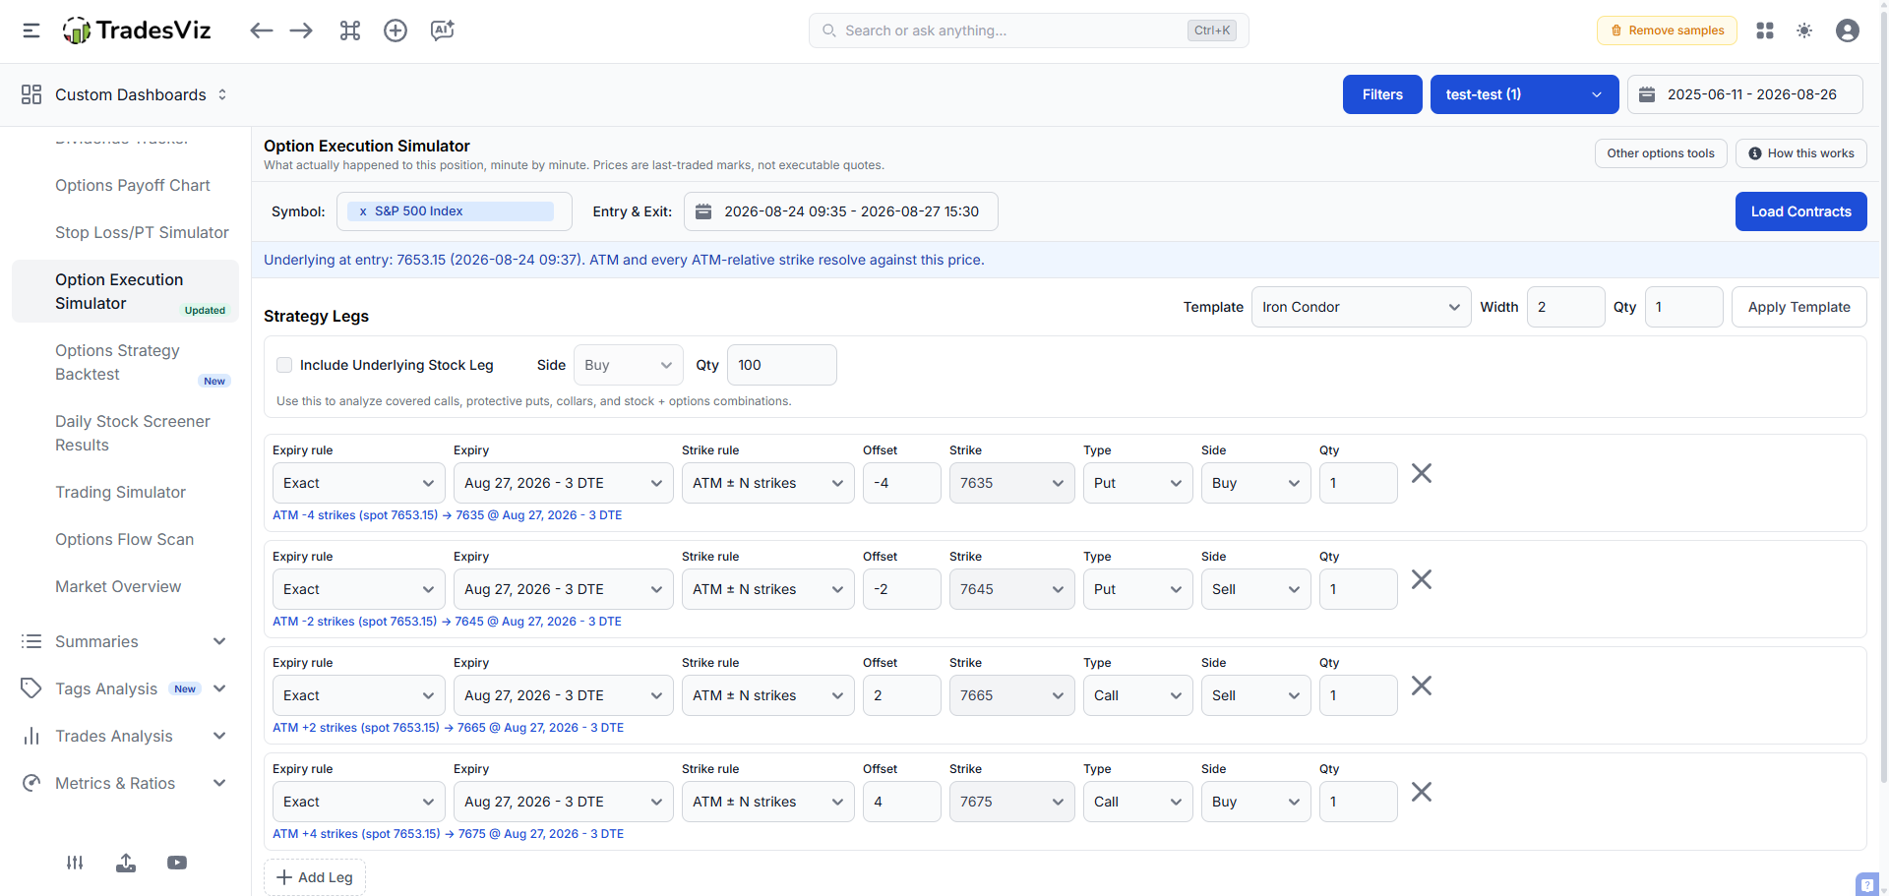This screenshot has height=896, width=1889.
Task: Remove leg with strike 7675
Action: coord(1422,792)
